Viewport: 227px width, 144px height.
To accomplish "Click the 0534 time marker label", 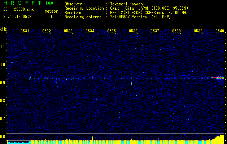I will pos(90,31).
